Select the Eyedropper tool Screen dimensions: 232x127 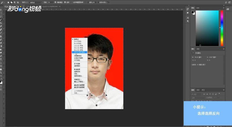tap(1, 26)
